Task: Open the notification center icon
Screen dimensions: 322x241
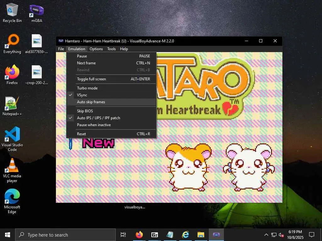Action: pyautogui.click(x=312, y=235)
